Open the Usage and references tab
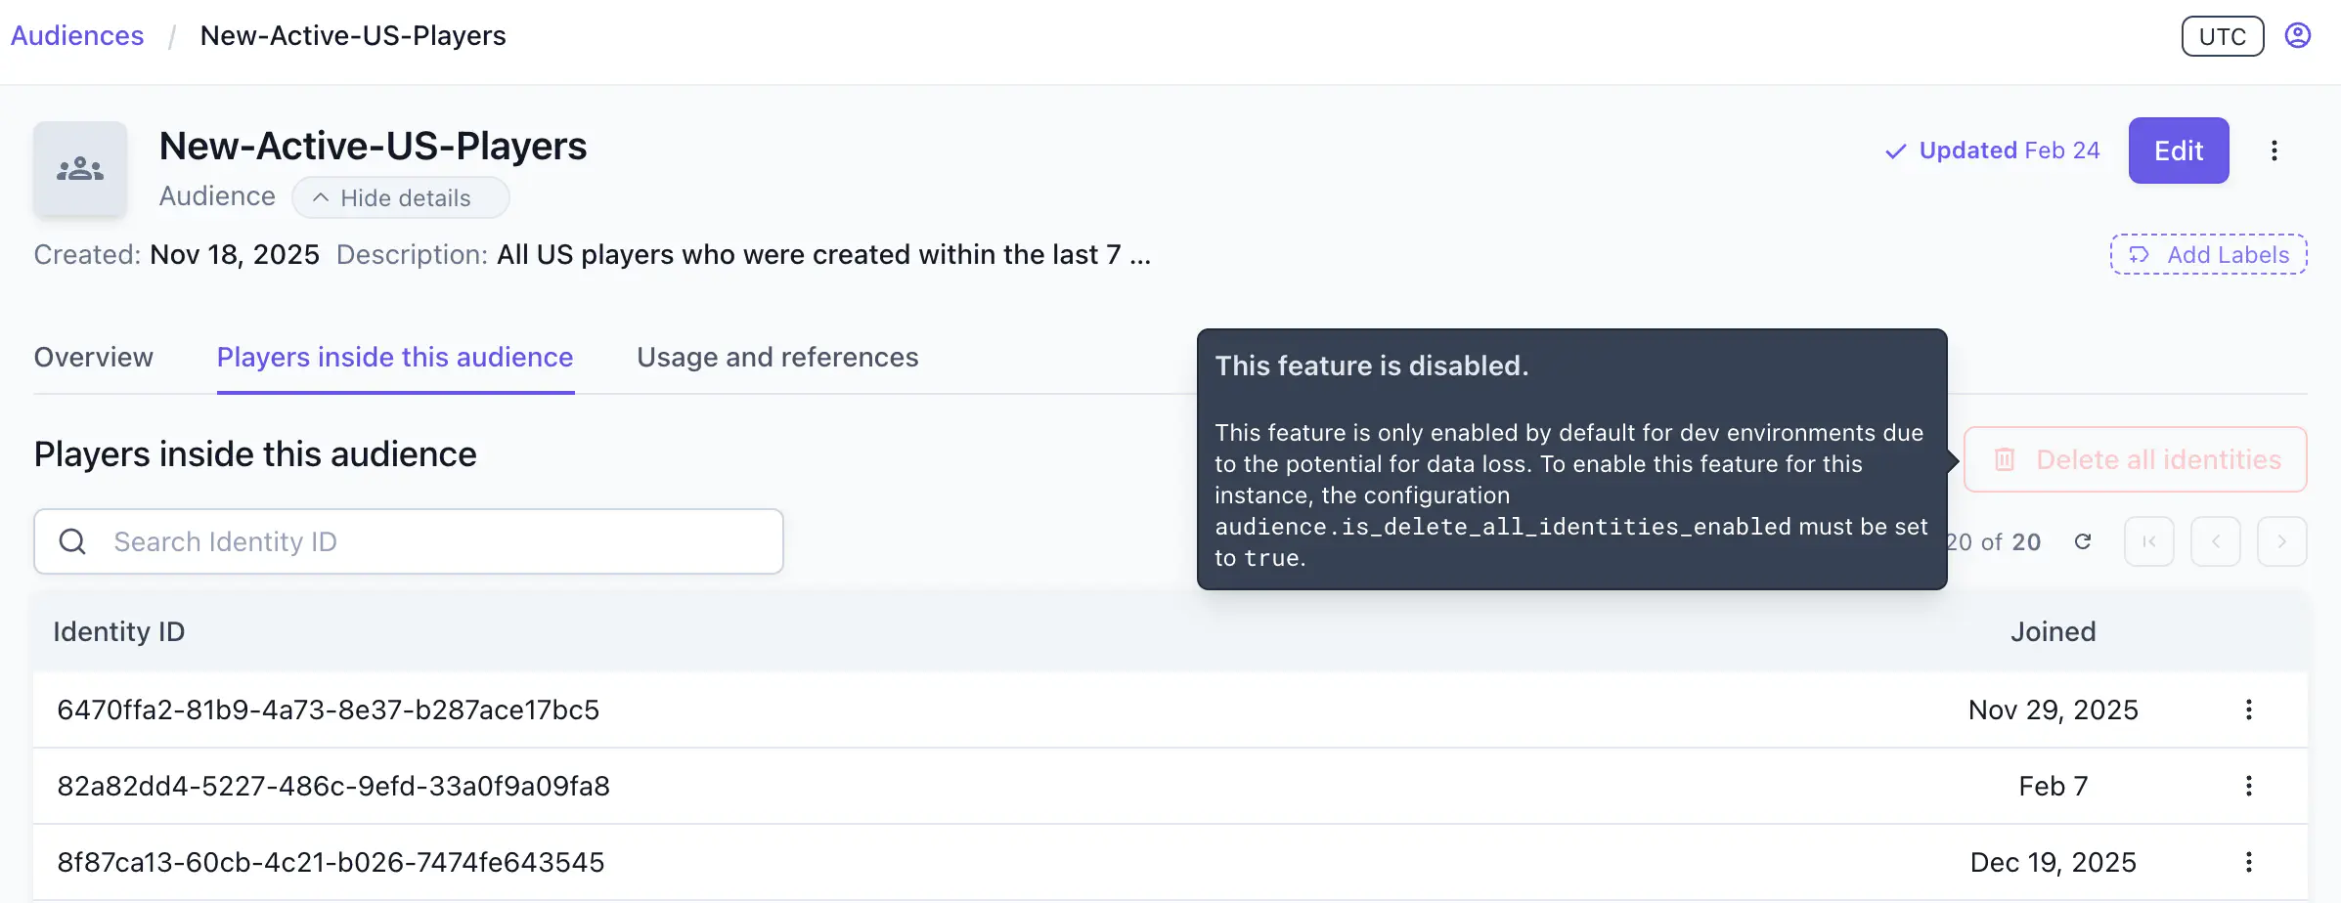Screen dimensions: 2341x903 (777, 358)
